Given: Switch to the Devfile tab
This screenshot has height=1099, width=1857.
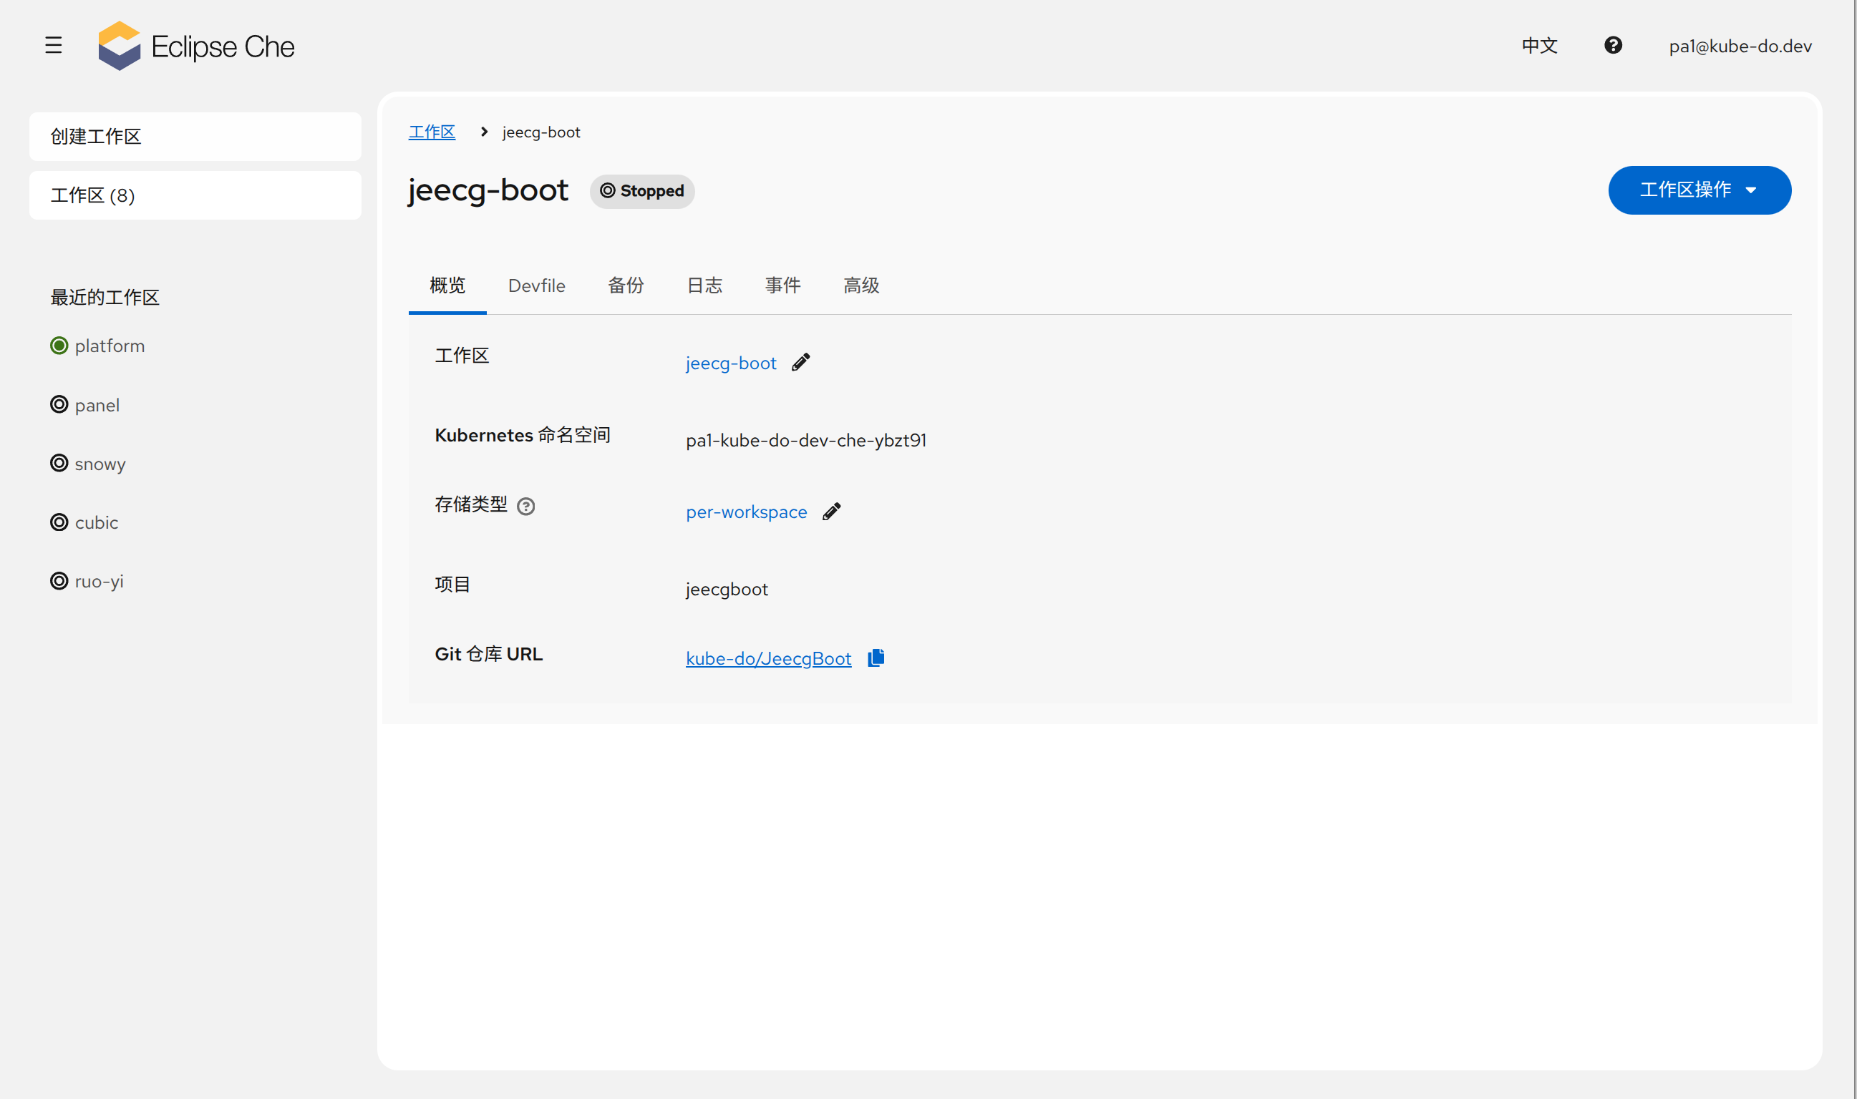Looking at the screenshot, I should point(536,286).
